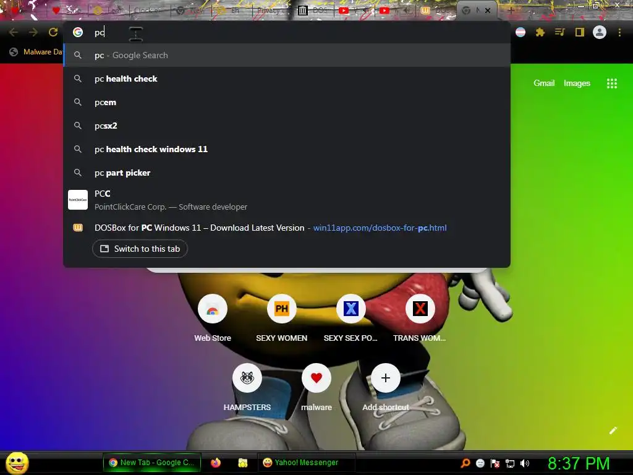Select the first YouTube tab
Image resolution: width=633 pixels, height=475 pixels.
pyautogui.click(x=354, y=11)
